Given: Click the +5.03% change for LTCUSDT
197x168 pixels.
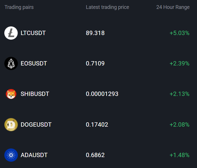Looking at the screenshot, I should click(179, 33).
